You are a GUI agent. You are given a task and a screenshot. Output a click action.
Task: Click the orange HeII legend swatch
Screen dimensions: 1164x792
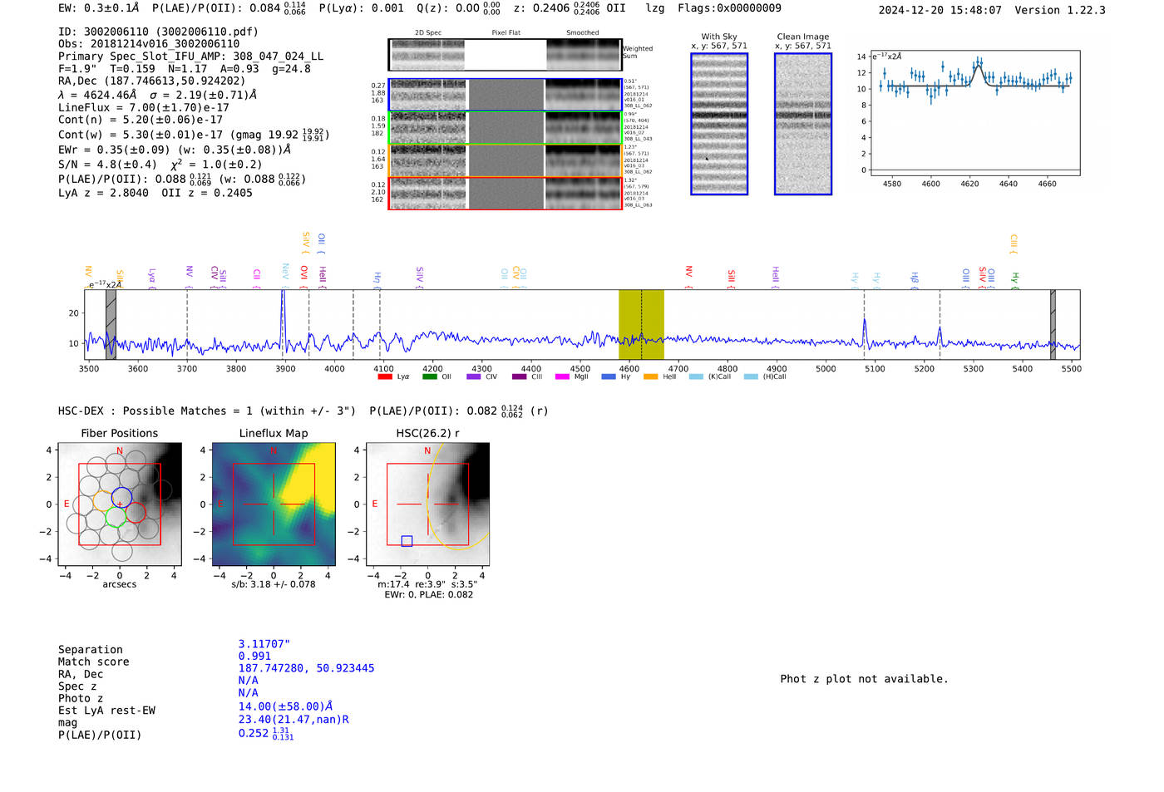click(650, 376)
